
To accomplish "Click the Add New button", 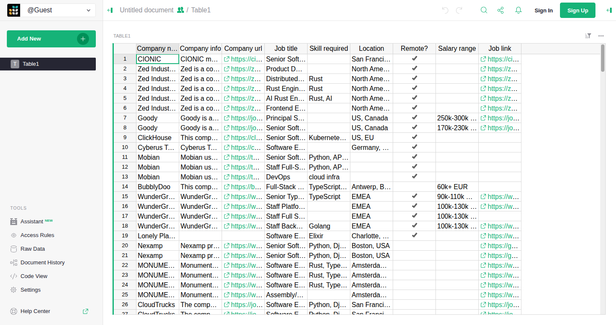I will pos(51,39).
